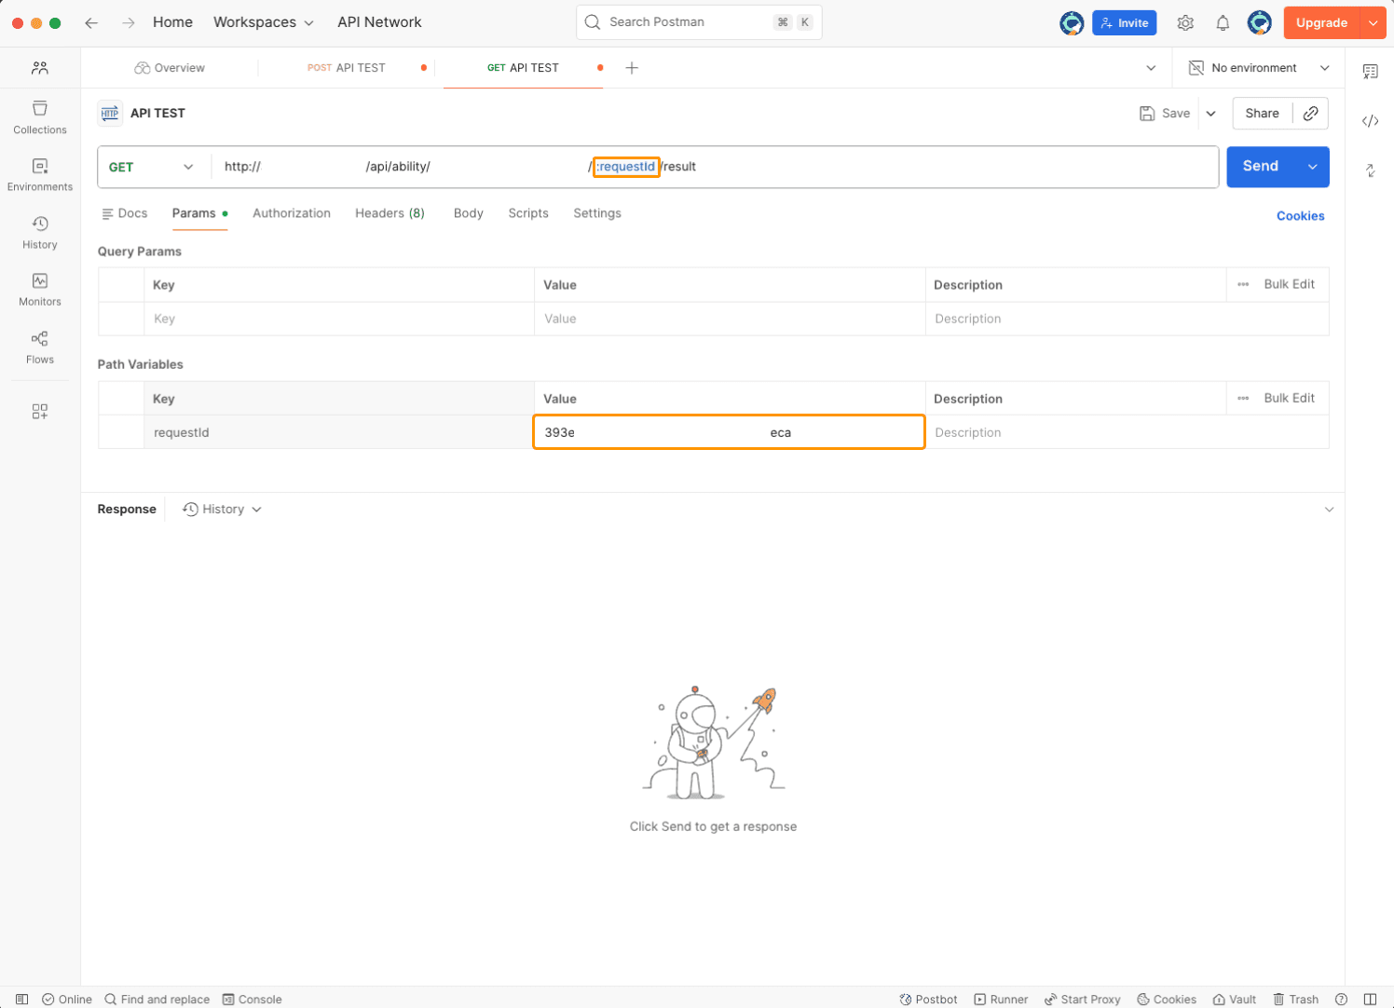Image resolution: width=1394 pixels, height=1008 pixels.
Task: Collapse the Response pane chevron
Action: pos(1329,510)
